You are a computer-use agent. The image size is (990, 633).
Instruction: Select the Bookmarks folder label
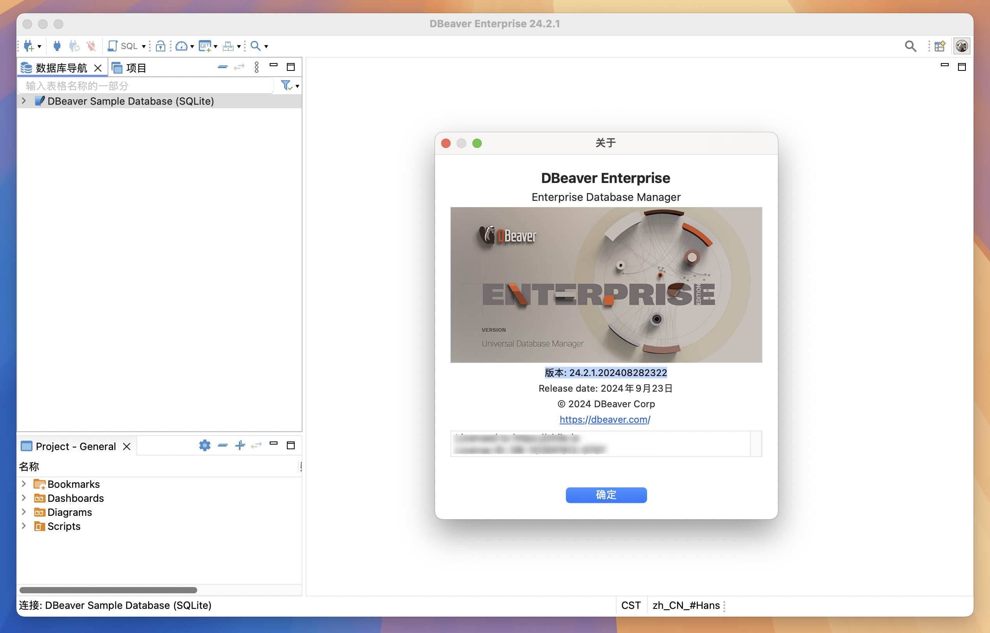click(x=74, y=484)
